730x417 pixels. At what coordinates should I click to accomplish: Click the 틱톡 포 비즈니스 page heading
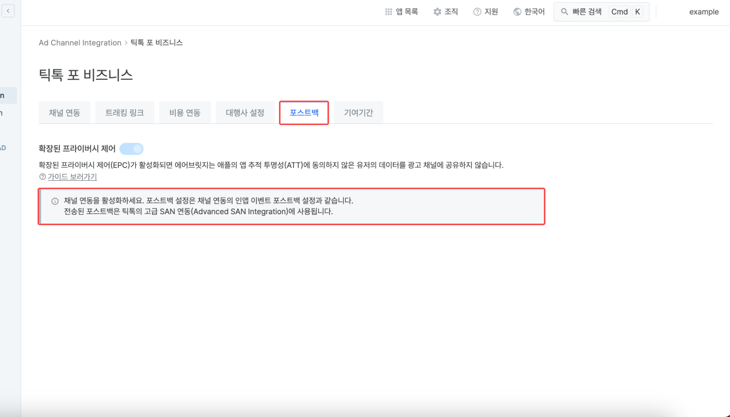86,75
